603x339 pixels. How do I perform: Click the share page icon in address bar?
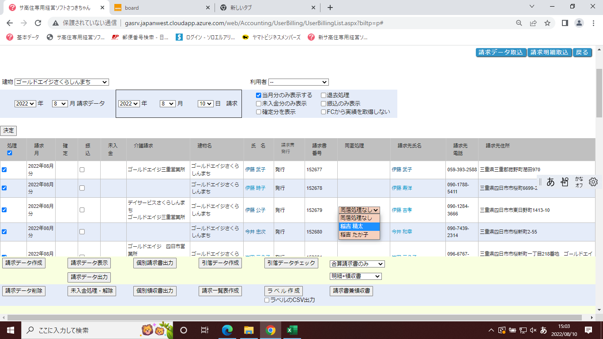coord(533,23)
